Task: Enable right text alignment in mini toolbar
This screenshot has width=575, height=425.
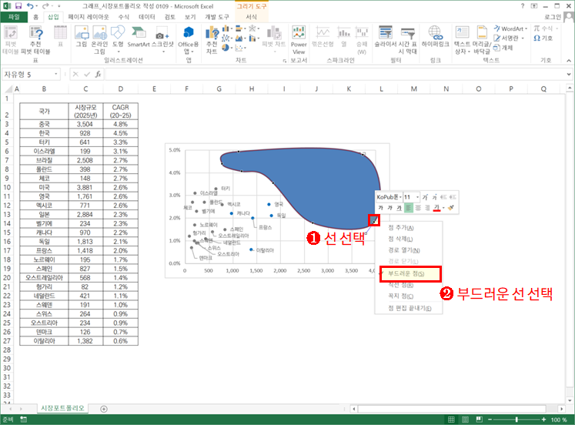Action: 427,208
